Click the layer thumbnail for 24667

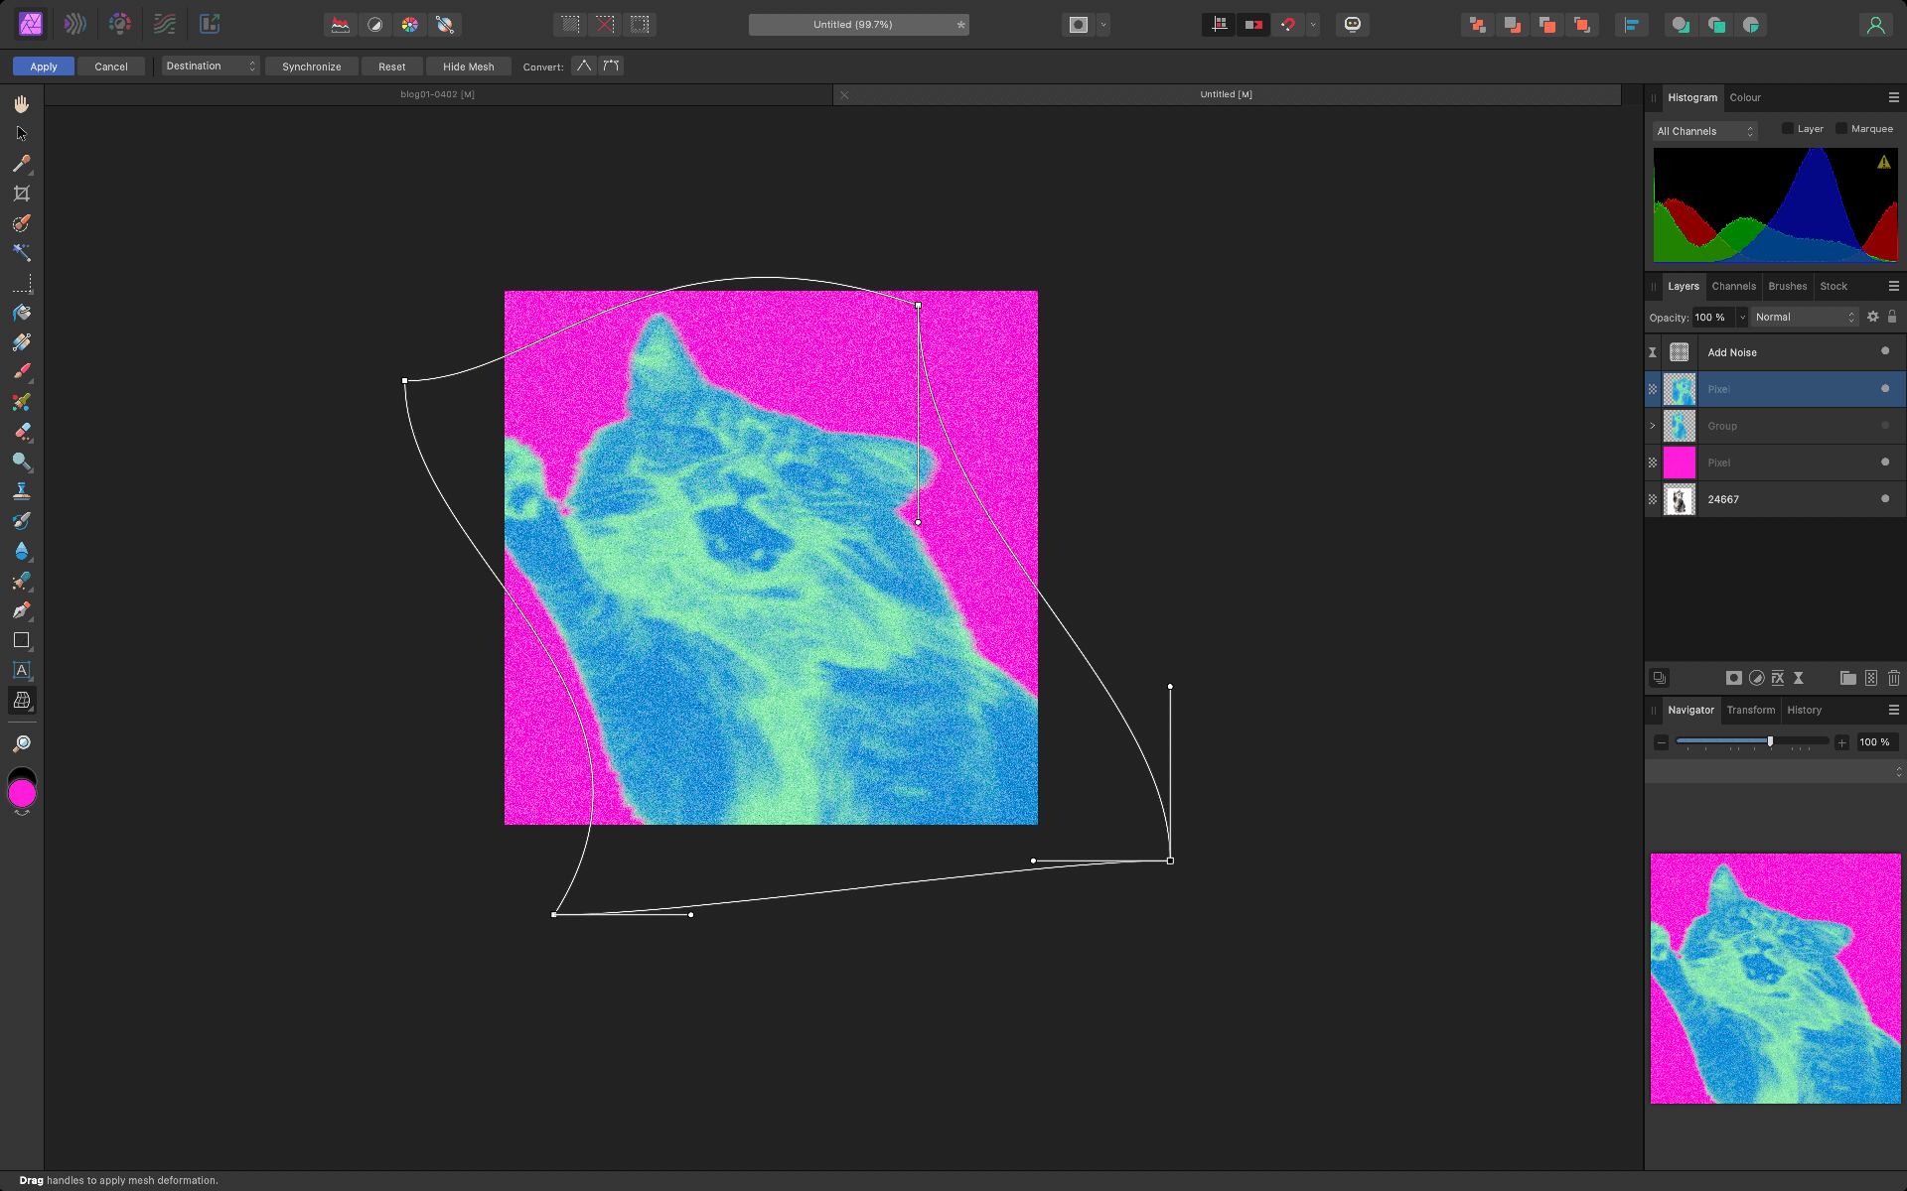pos(1681,498)
